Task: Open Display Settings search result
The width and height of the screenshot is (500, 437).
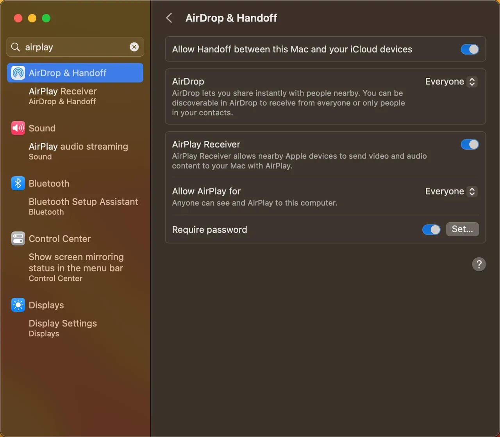Action: click(x=63, y=328)
